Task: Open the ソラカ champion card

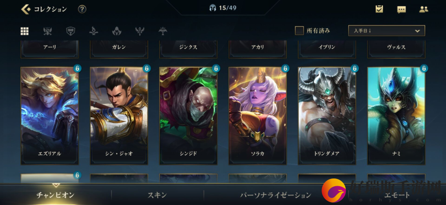Action: 258,116
